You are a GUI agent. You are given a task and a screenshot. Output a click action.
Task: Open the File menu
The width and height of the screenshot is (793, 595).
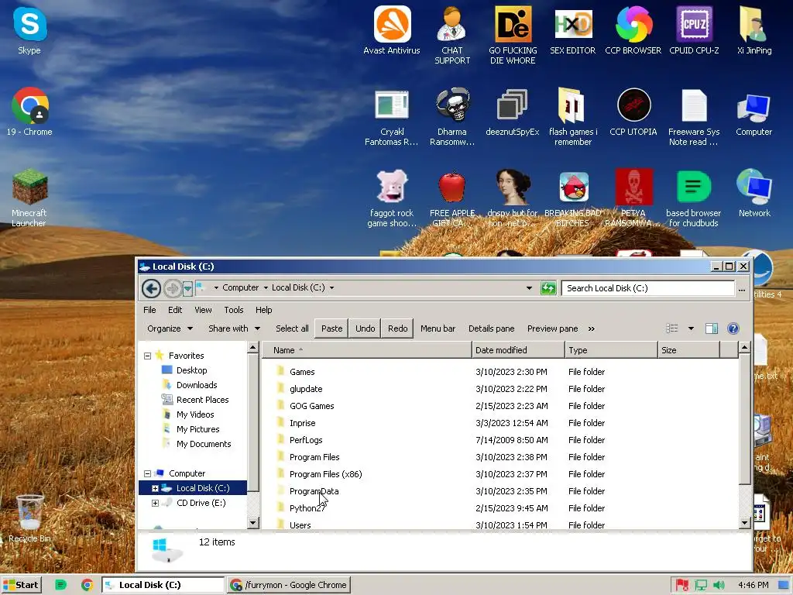tap(149, 310)
